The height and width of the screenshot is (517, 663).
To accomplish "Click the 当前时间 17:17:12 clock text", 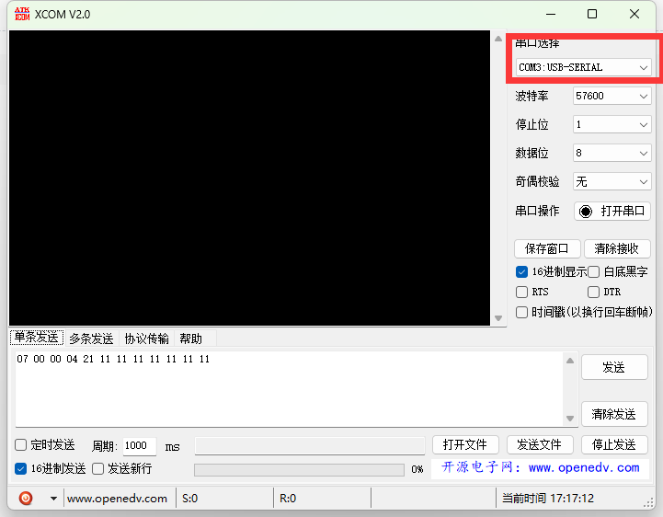I will point(548,499).
